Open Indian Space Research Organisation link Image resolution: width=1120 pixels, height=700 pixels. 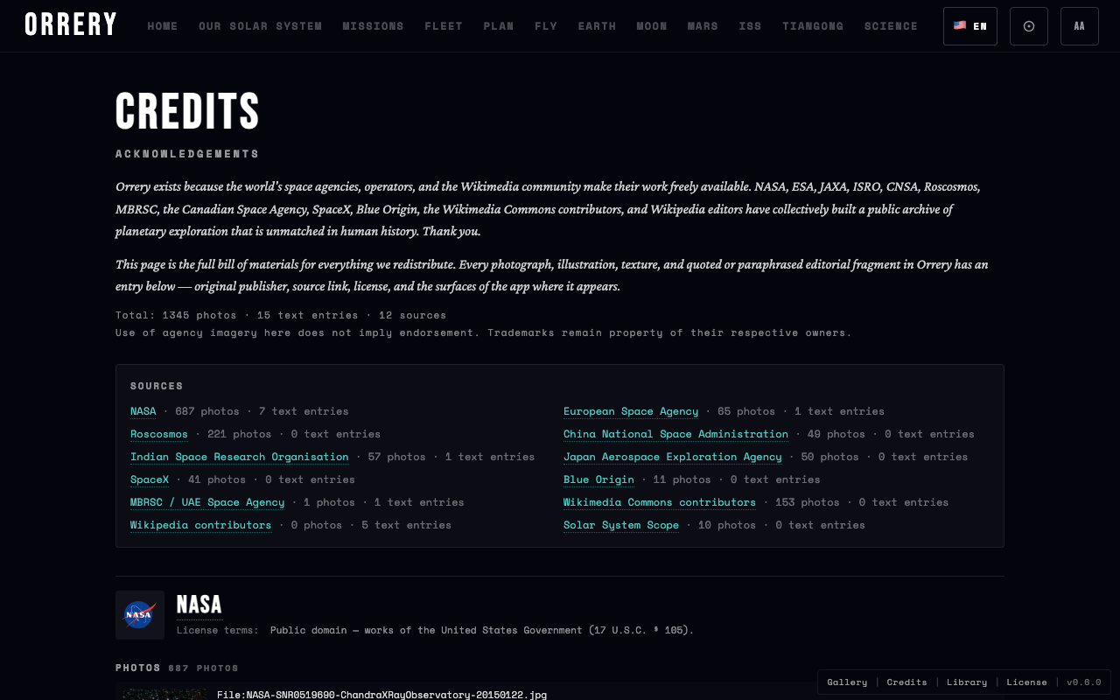click(x=240, y=457)
